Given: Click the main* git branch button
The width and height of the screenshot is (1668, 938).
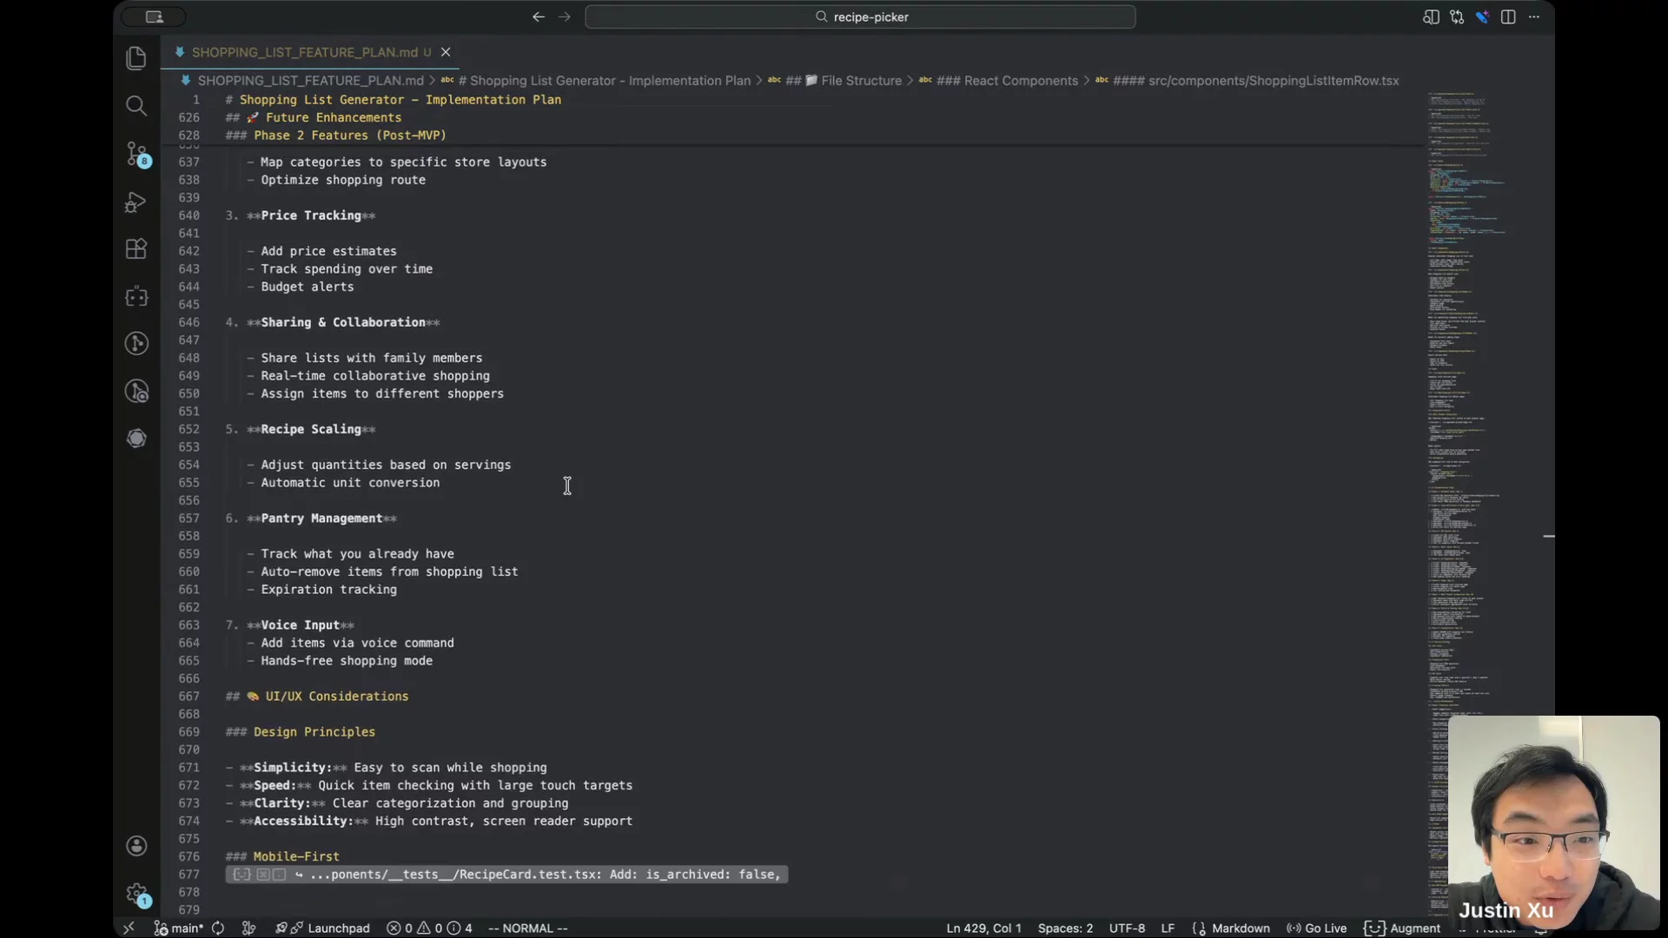Looking at the screenshot, I should coord(180,928).
